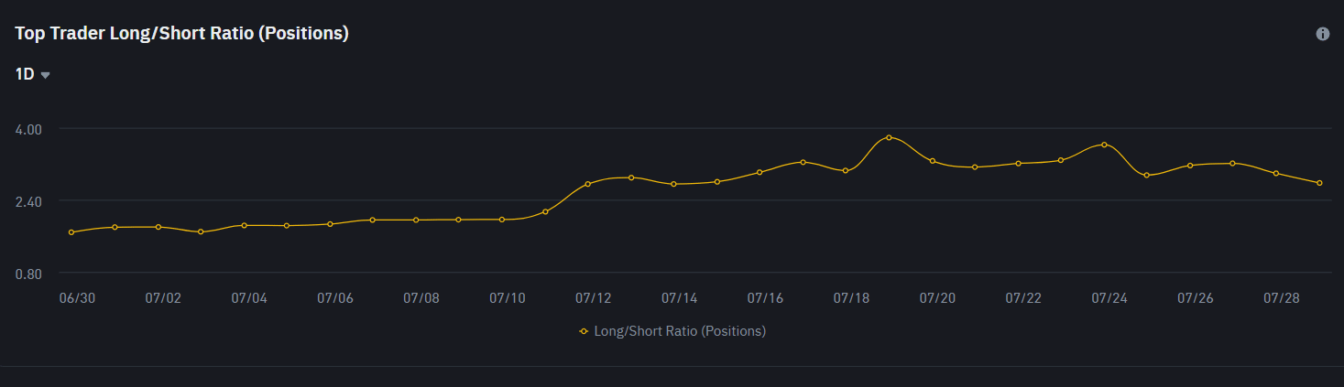Click the Top Trader Long/Short Ratio (Positions) title

point(182,34)
